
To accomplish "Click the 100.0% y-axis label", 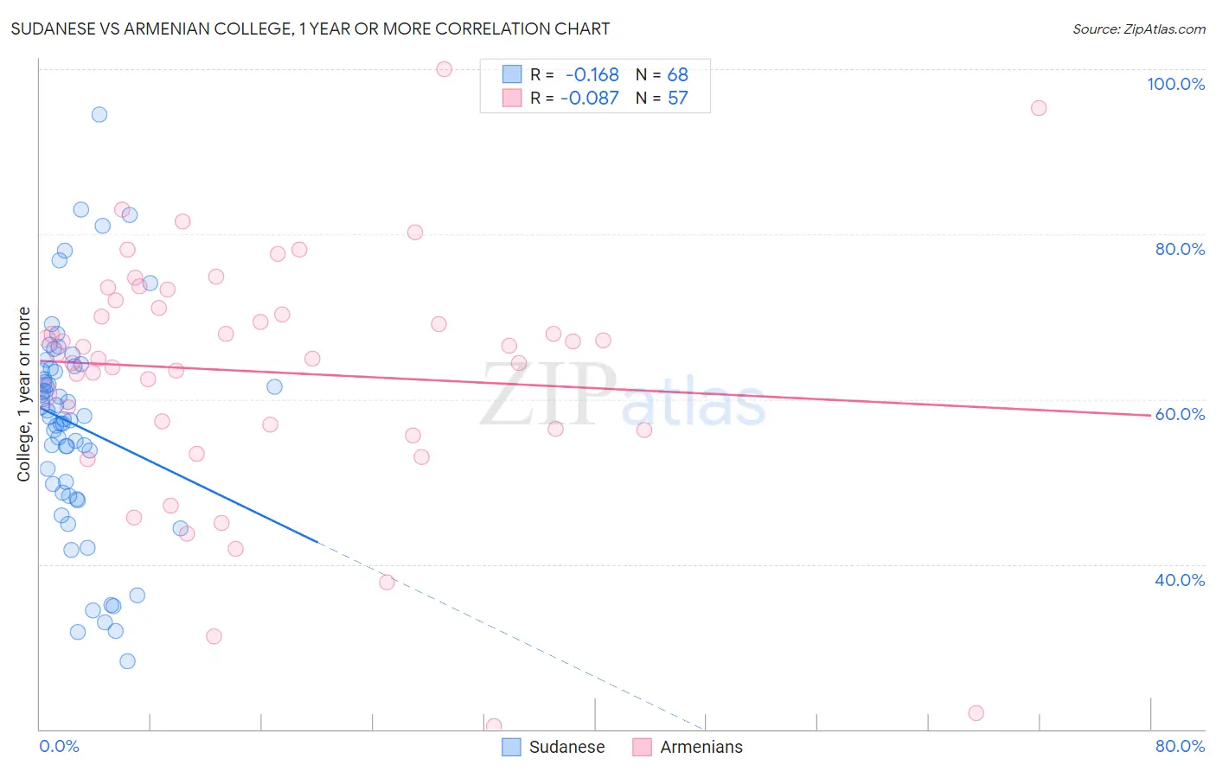I will click(1176, 84).
